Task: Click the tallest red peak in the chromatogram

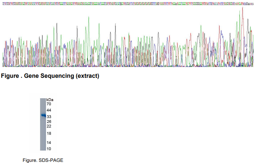Action: (x=242, y=9)
